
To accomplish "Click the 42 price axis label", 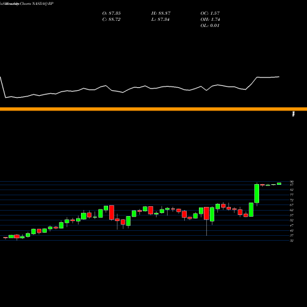I will pos(292,230).
